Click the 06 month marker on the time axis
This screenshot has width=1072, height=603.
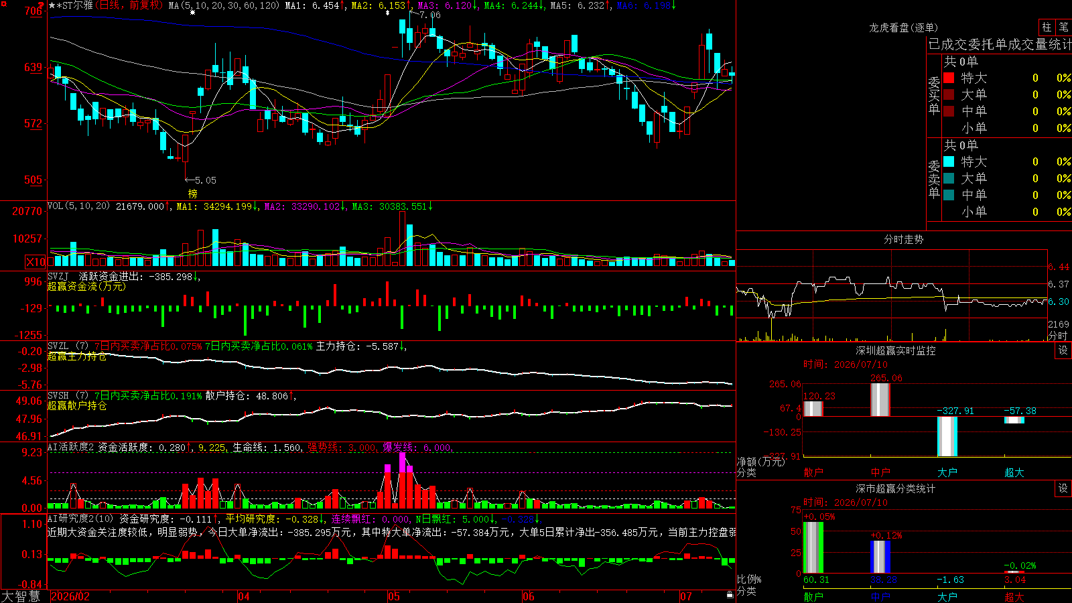pyautogui.click(x=529, y=596)
